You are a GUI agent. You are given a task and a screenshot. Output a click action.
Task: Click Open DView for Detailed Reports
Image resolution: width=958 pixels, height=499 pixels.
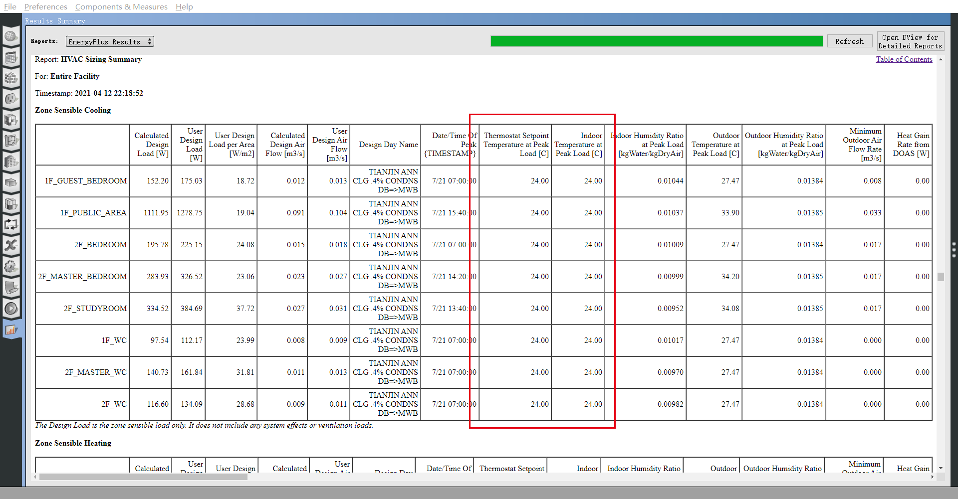pyautogui.click(x=910, y=41)
